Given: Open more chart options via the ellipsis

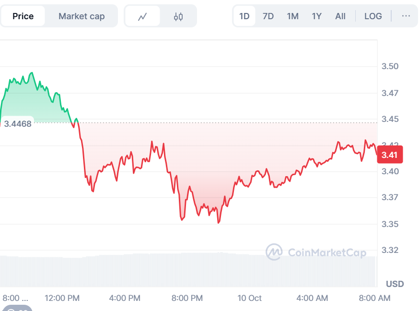Looking at the screenshot, I should pyautogui.click(x=406, y=16).
